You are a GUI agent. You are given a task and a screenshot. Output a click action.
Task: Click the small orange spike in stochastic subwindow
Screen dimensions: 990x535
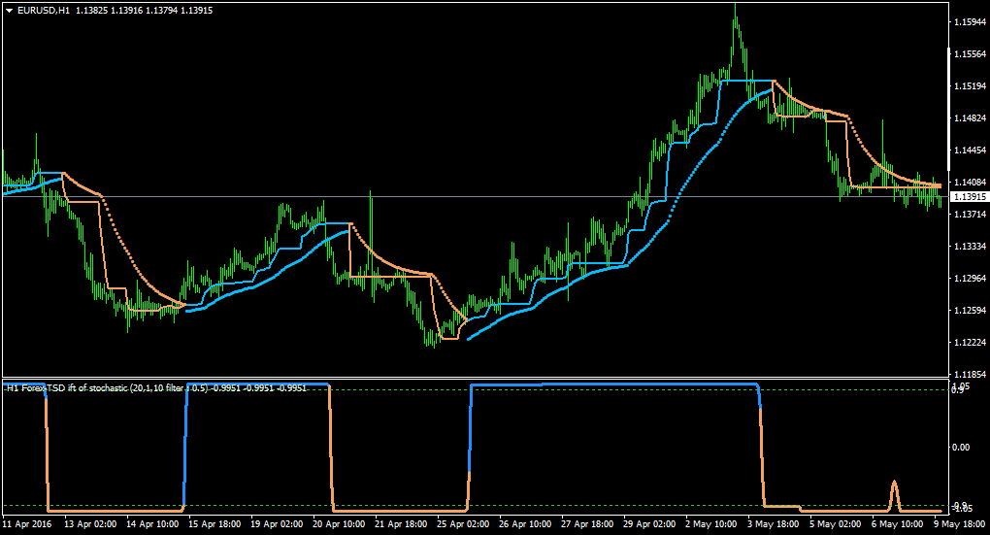(894, 492)
